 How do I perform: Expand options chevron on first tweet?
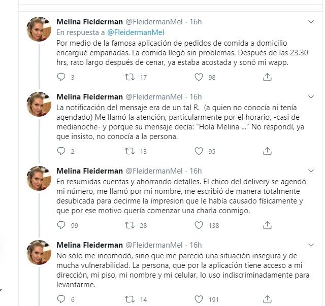pyautogui.click(x=311, y=22)
